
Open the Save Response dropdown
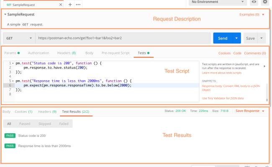(250, 111)
